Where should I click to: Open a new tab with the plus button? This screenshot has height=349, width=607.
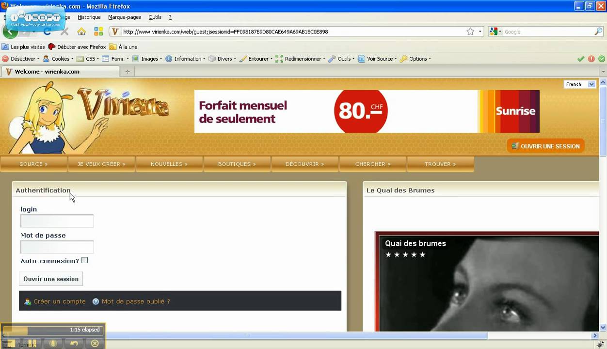(x=128, y=71)
